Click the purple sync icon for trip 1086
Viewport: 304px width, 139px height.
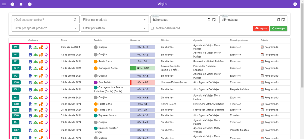pos(46,82)
